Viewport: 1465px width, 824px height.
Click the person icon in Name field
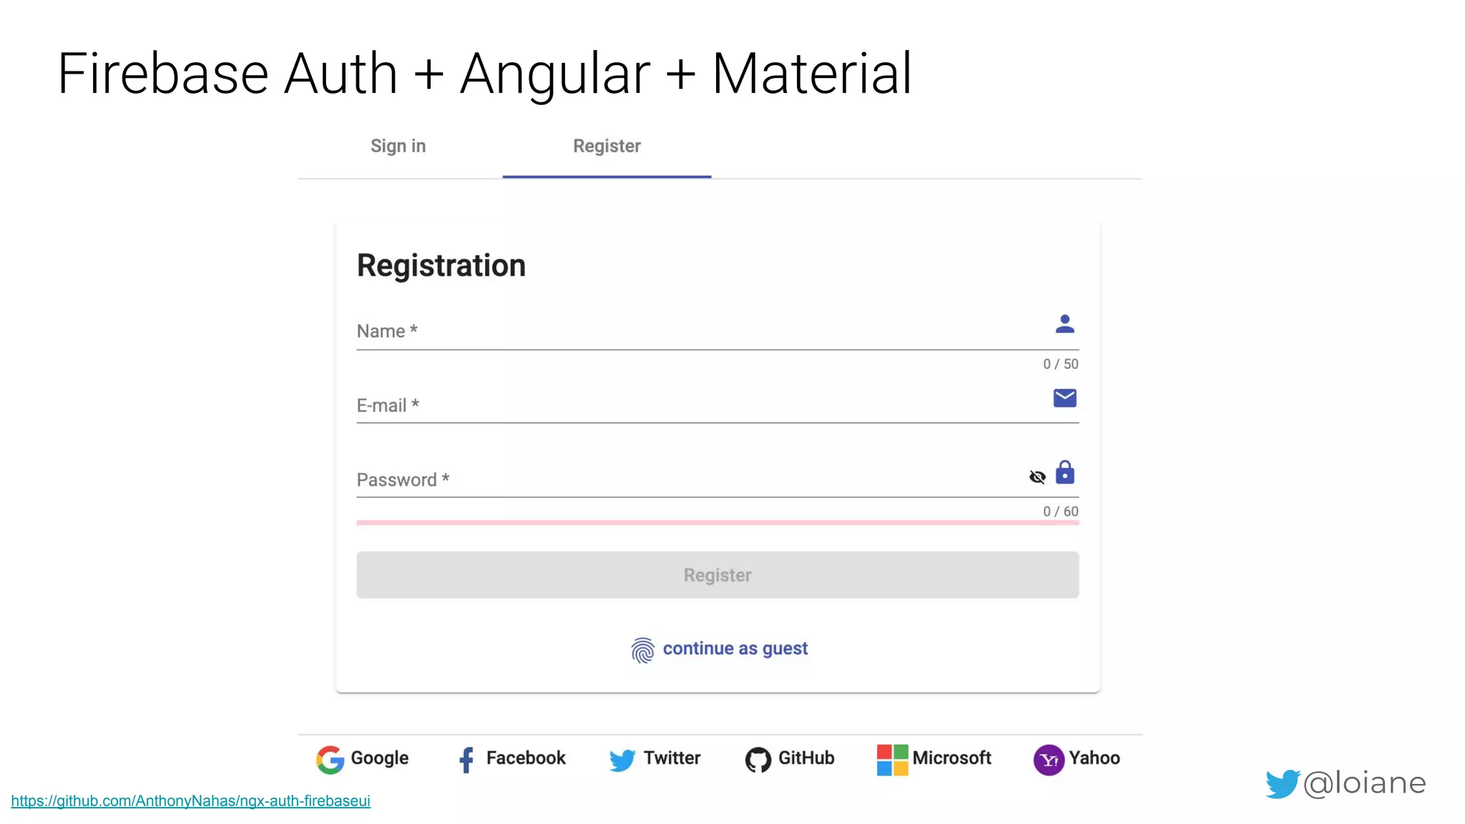point(1064,325)
